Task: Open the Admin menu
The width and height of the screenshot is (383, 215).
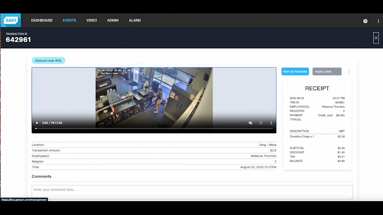Action: point(113,21)
